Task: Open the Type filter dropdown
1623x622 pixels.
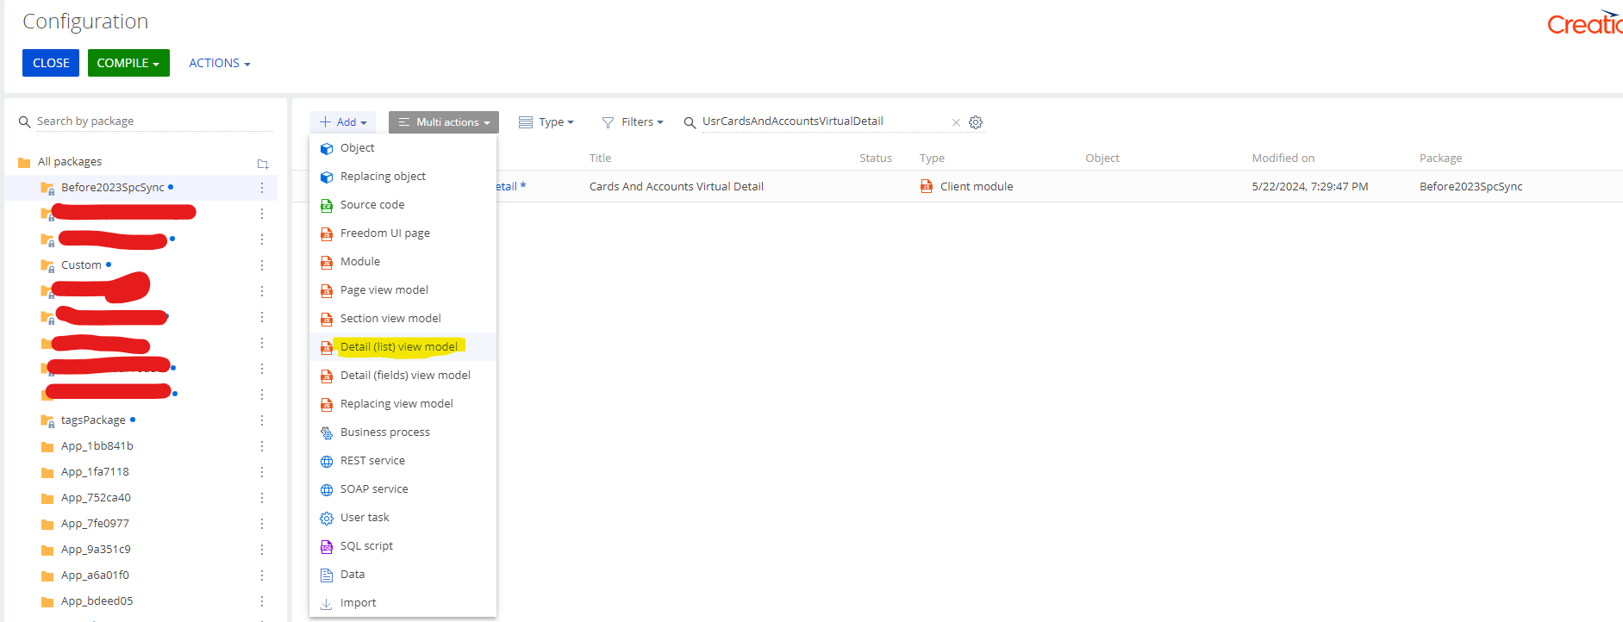Action: [x=546, y=122]
